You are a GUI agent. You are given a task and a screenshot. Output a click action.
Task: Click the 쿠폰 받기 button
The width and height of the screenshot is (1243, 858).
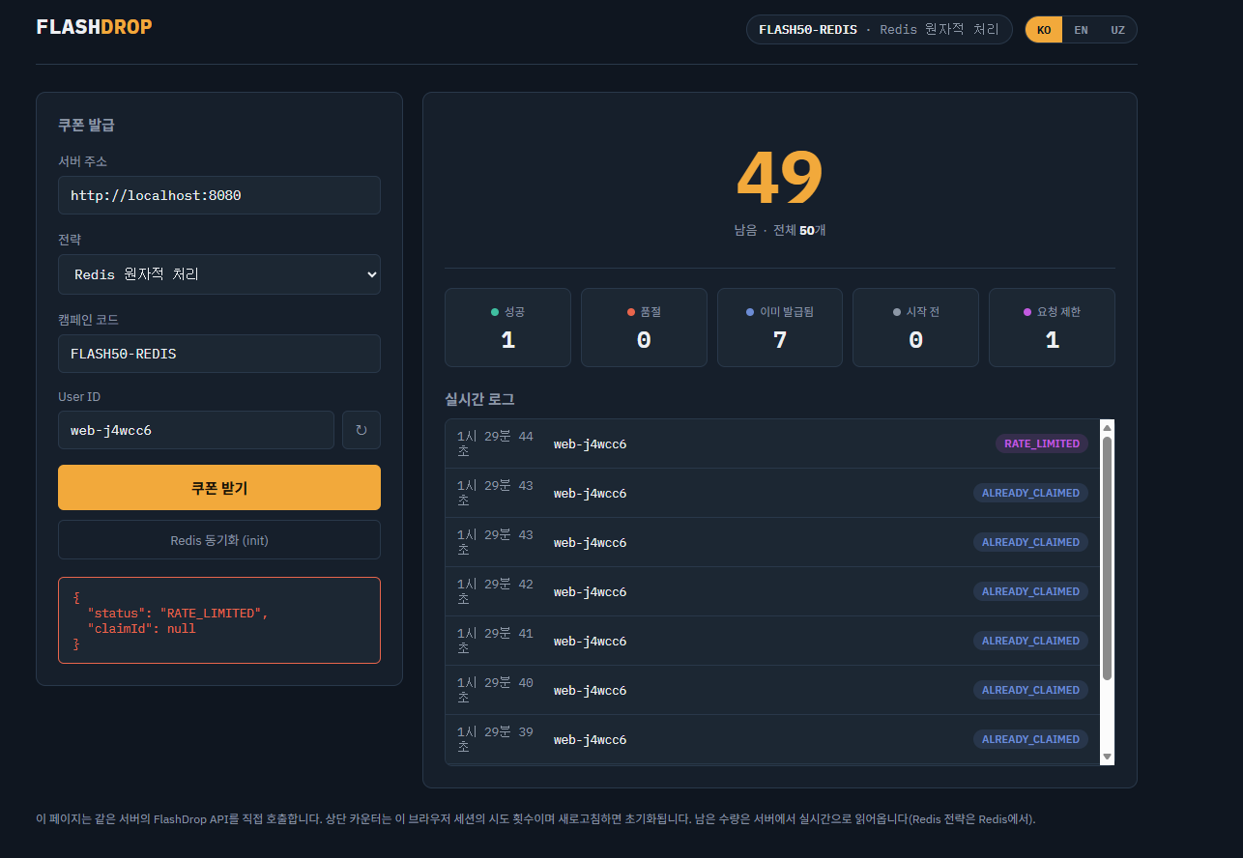tap(219, 488)
